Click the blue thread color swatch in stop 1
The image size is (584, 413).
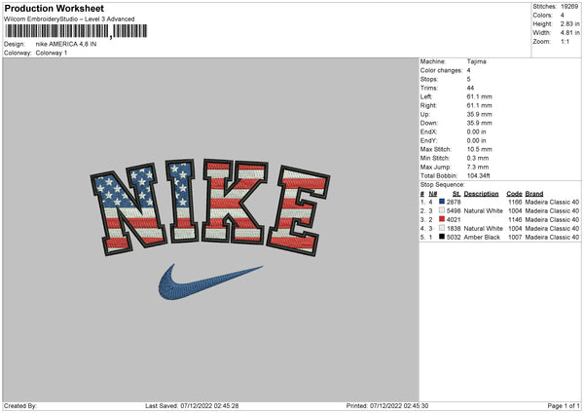pyautogui.click(x=442, y=202)
